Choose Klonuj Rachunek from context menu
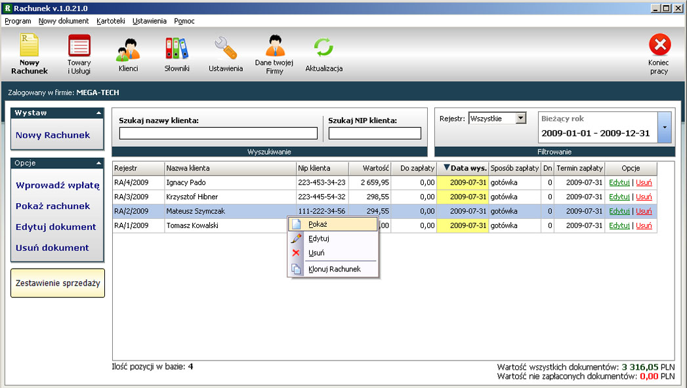 [x=333, y=269]
